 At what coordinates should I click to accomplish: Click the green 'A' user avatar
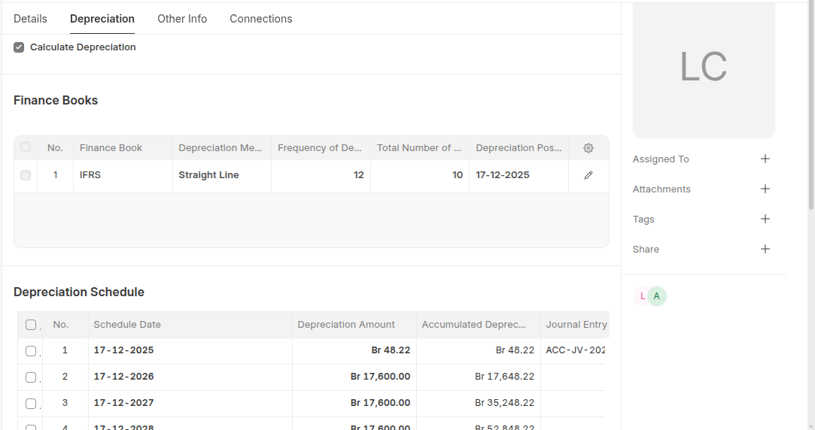[657, 296]
